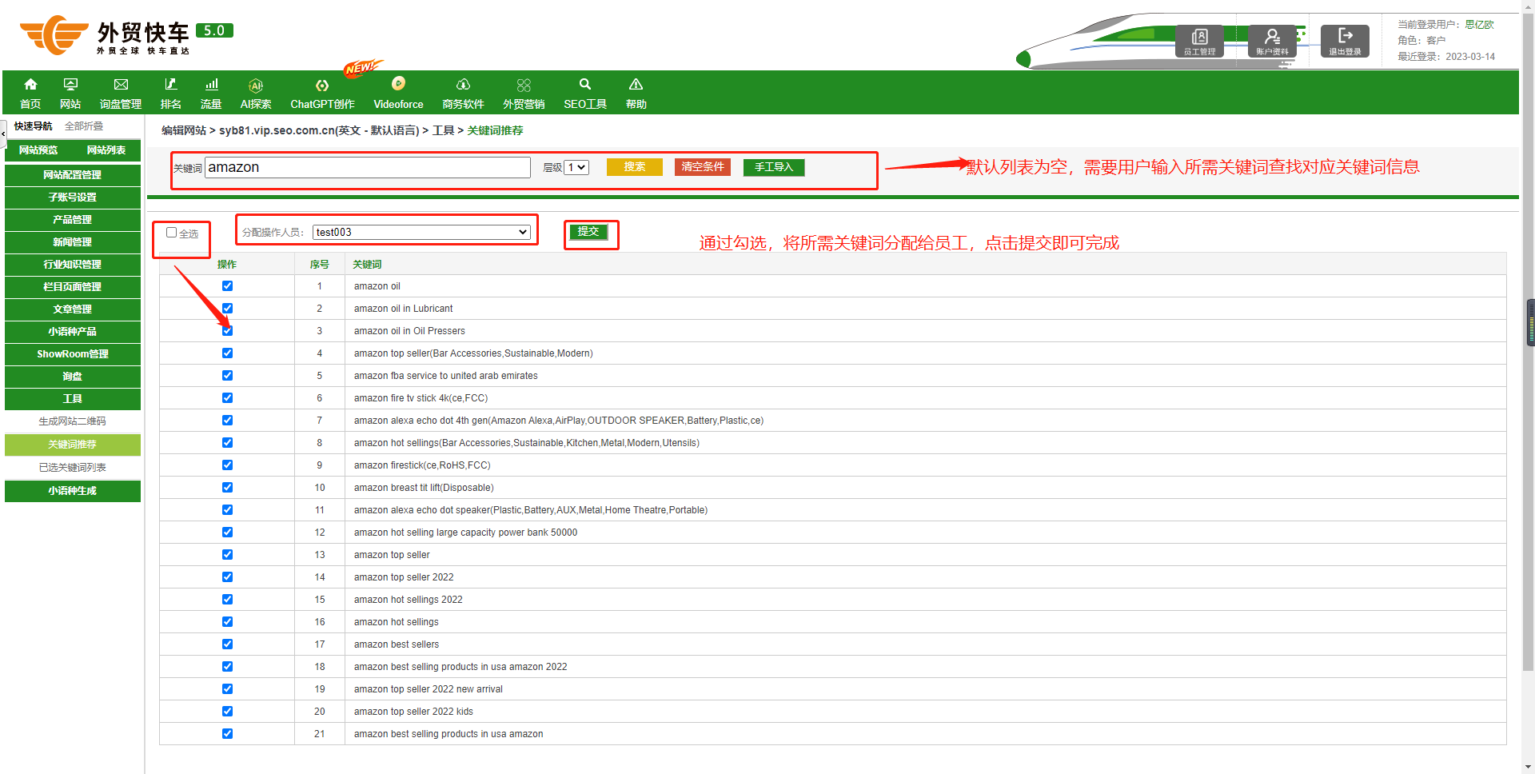Expand the 产品管理 sidebar section
The width and height of the screenshot is (1535, 774).
73,219
